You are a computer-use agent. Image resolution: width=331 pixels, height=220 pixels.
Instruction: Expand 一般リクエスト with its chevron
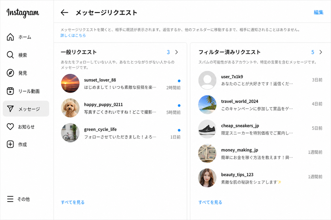point(176,52)
